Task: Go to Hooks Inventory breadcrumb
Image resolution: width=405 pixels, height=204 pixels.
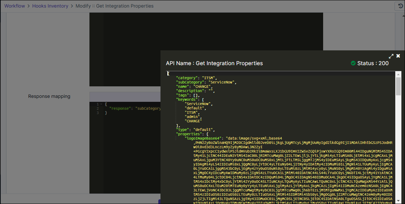Action: (50, 6)
